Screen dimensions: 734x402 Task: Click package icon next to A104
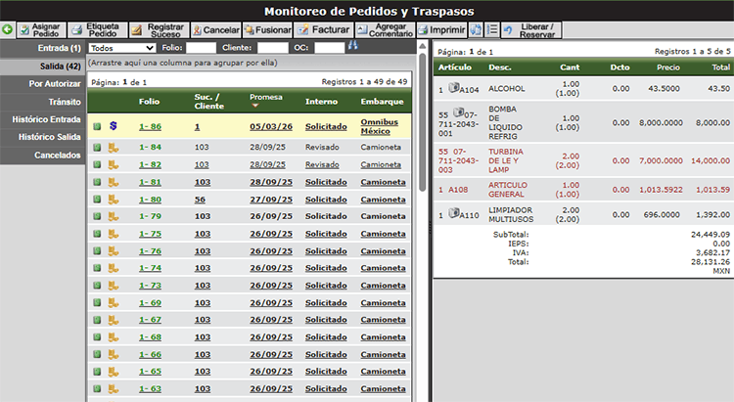453,87
